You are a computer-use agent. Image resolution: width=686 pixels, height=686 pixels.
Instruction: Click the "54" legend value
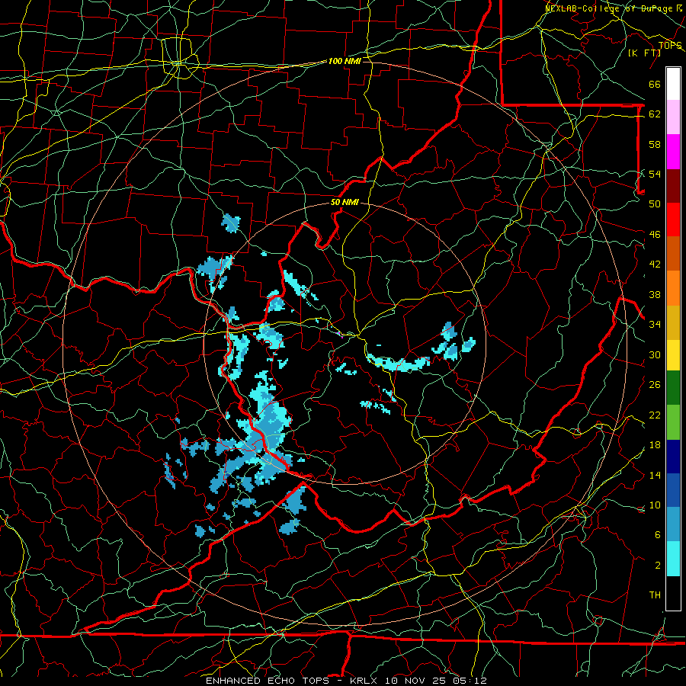pos(655,174)
